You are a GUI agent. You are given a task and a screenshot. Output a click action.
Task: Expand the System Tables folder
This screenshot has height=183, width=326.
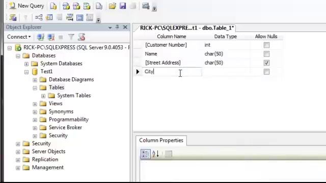43,96
